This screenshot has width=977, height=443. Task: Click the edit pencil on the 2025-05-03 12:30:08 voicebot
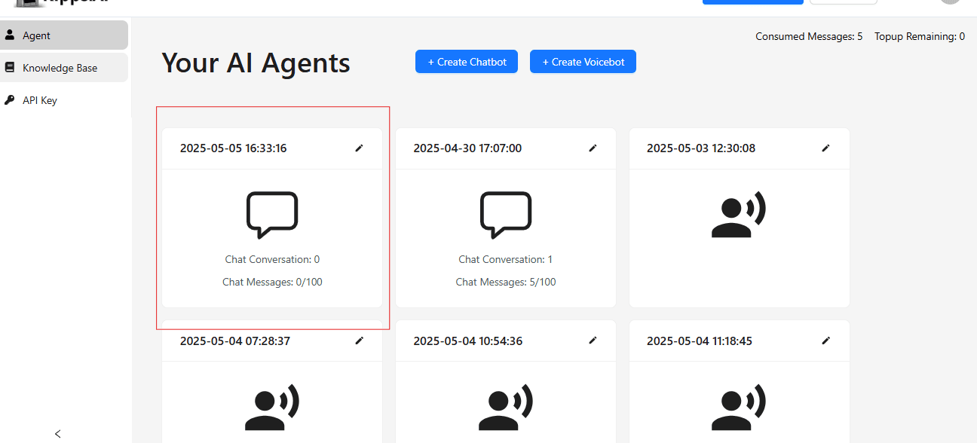[826, 148]
